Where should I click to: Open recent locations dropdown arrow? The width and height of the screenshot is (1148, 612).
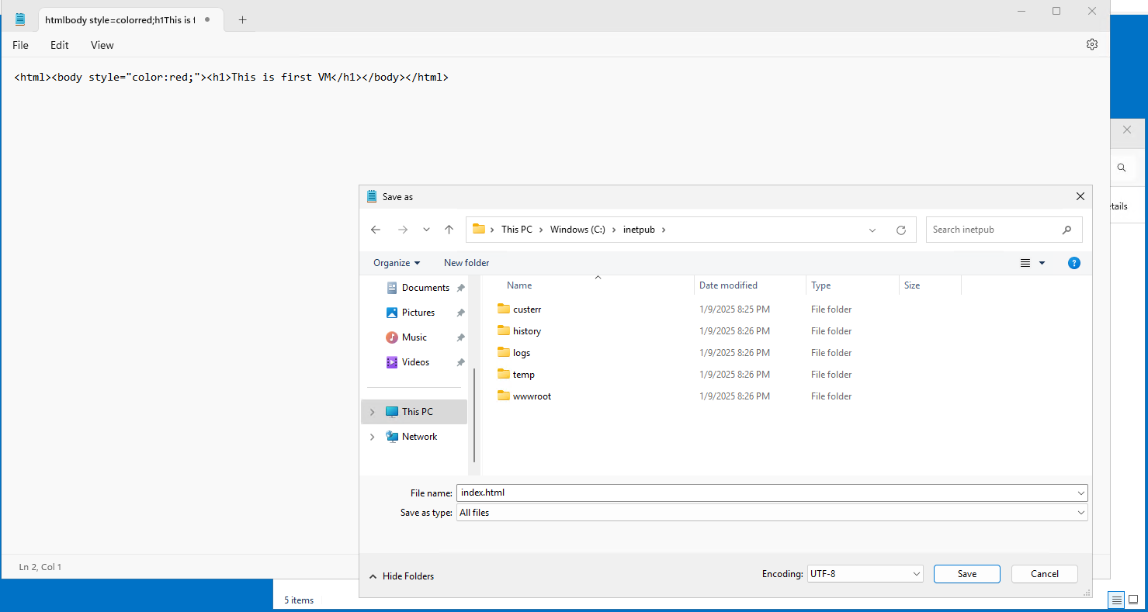(426, 230)
